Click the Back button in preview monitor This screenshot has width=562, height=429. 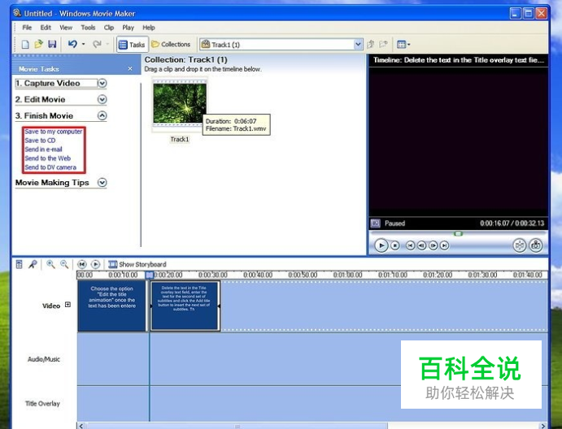(x=411, y=245)
